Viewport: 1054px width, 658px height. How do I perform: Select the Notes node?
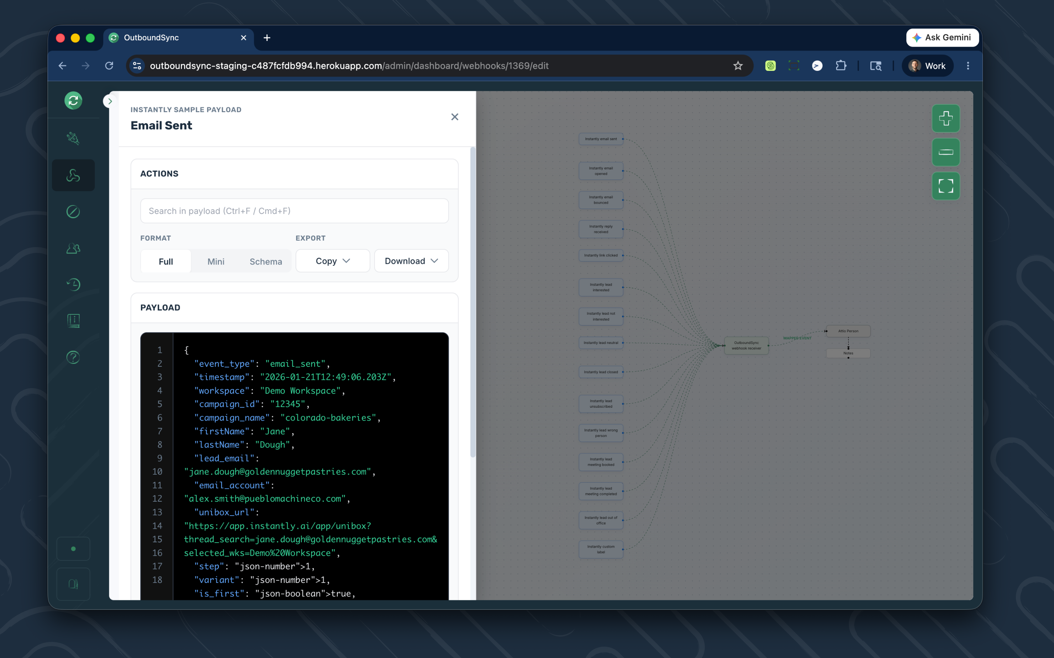[848, 353]
